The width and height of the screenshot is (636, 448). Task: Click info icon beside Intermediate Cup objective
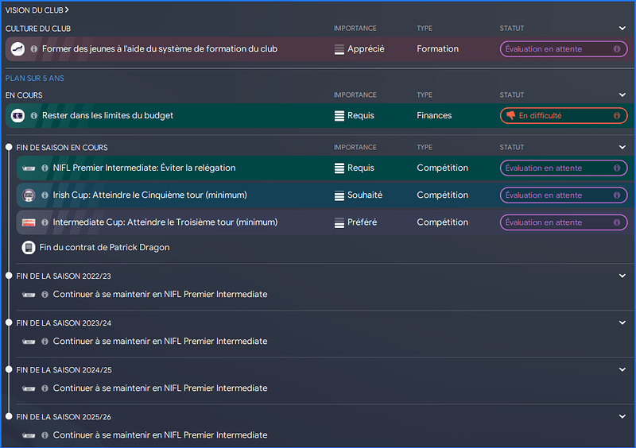[x=45, y=222]
